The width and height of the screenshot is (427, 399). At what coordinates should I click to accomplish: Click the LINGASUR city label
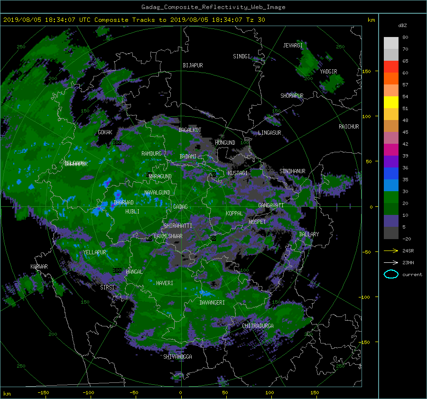coord(269,133)
